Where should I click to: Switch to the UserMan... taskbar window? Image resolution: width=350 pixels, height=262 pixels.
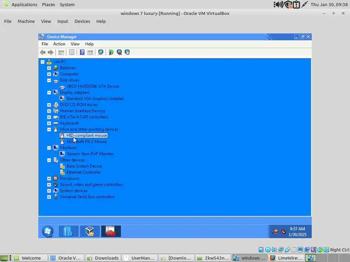click(140, 258)
